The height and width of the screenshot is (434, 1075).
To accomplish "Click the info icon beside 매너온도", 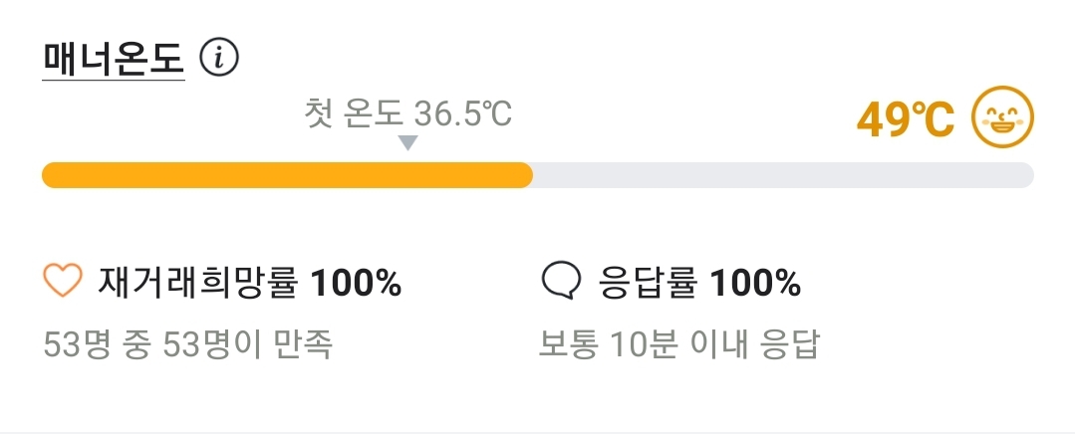I will click(219, 58).
